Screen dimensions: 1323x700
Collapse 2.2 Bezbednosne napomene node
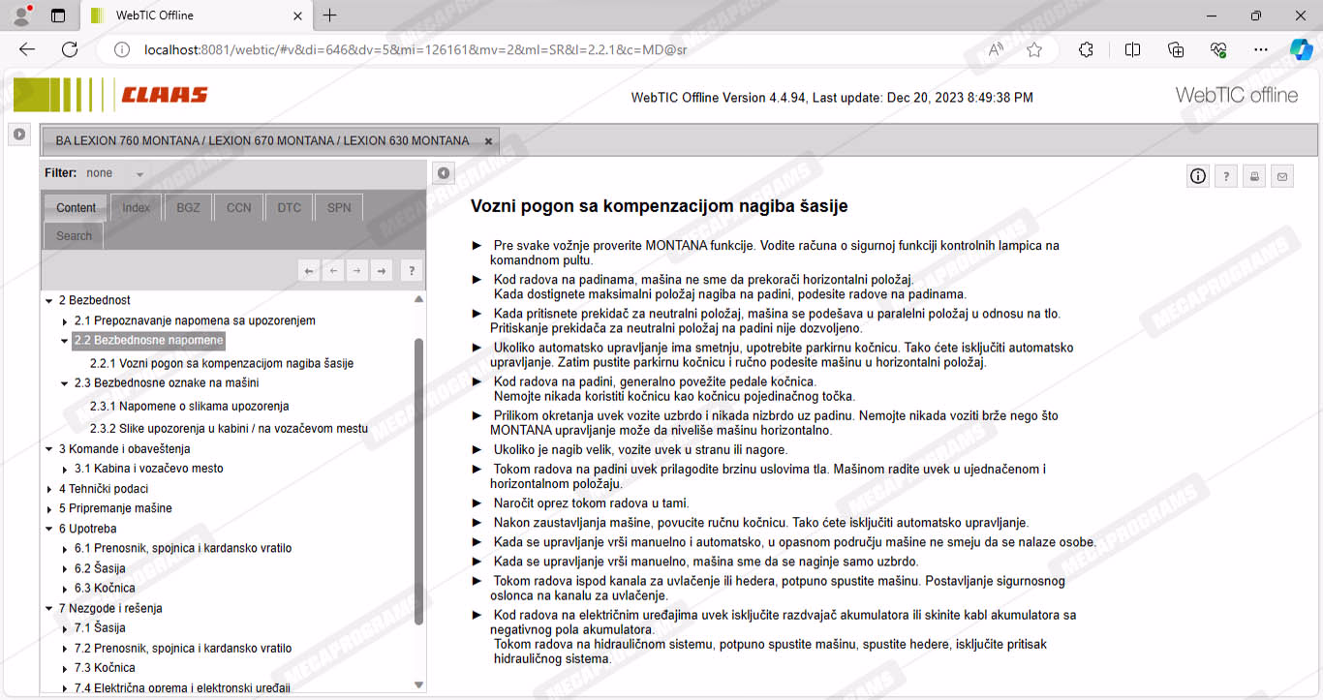[x=65, y=341]
